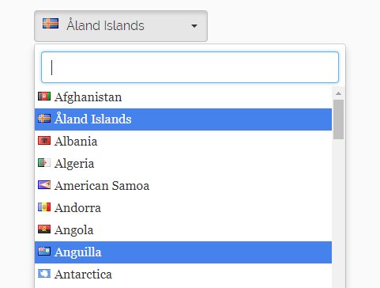Viewport: 380px width, 288px height.
Task: Choose Andorra from the list
Action: (x=183, y=208)
